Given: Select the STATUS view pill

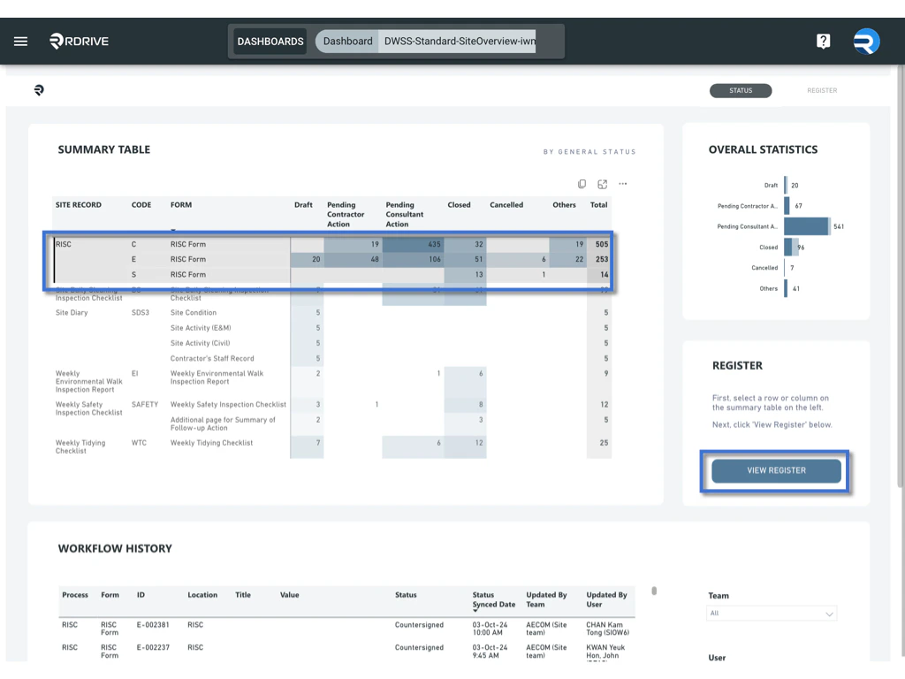Looking at the screenshot, I should tap(741, 90).
